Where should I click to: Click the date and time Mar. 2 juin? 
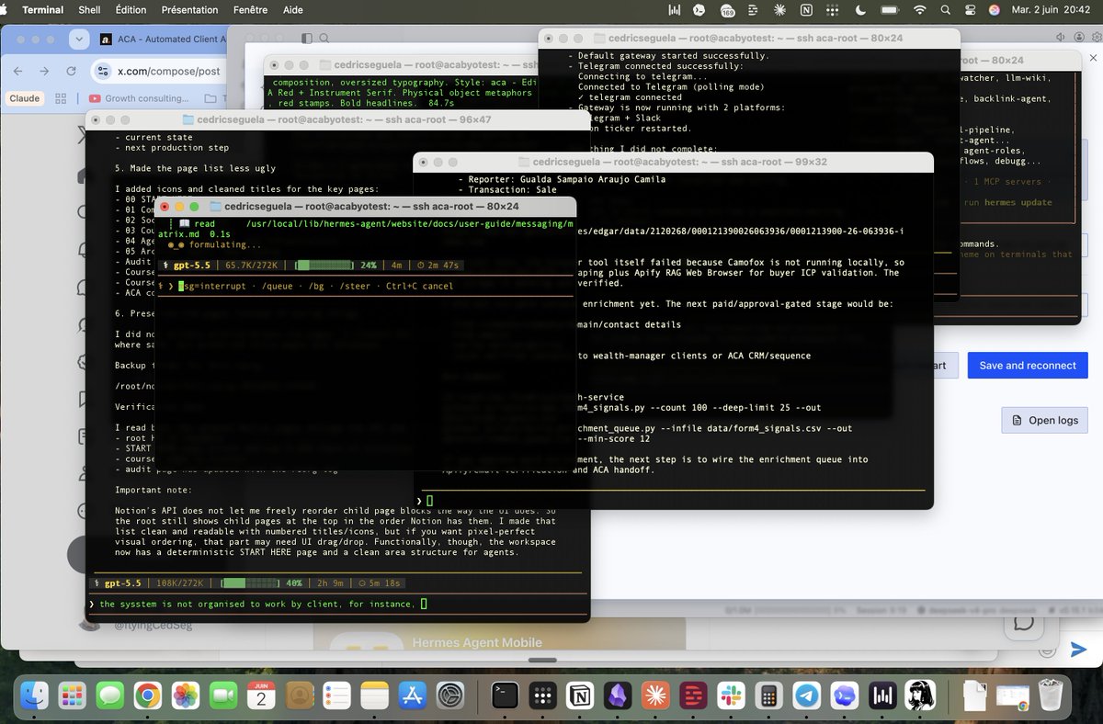coord(1052,10)
